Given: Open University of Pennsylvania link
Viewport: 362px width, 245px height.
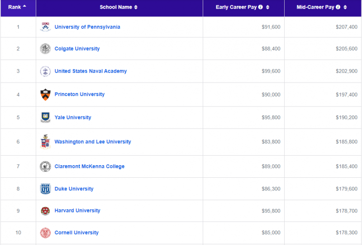Looking at the screenshot, I should tap(87, 27).
